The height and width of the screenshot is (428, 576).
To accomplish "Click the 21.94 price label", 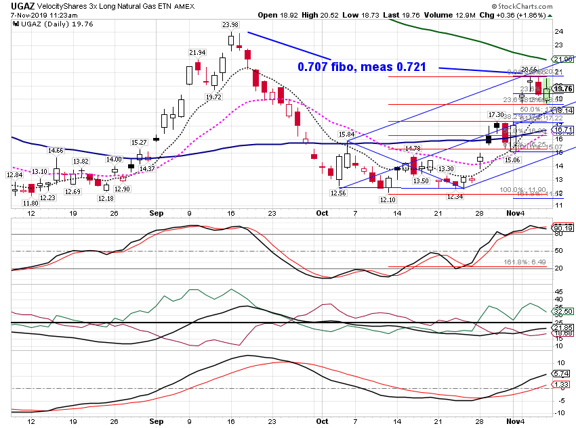I will pos(197,52).
